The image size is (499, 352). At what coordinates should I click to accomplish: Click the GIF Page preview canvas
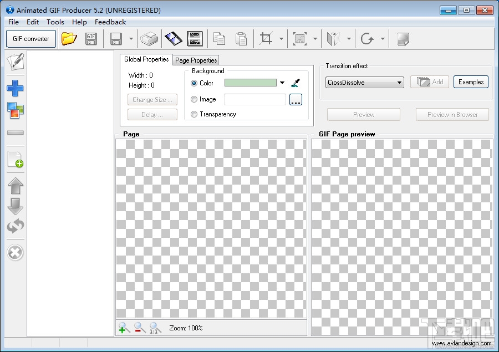(403, 237)
